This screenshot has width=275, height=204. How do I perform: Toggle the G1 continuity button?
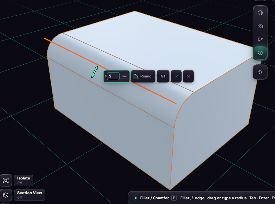click(163, 76)
